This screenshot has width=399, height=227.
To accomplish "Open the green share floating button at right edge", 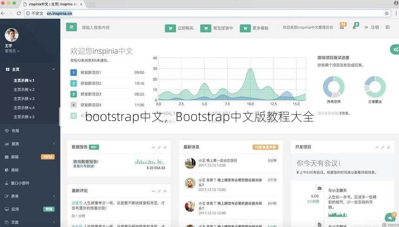I will click(395, 49).
